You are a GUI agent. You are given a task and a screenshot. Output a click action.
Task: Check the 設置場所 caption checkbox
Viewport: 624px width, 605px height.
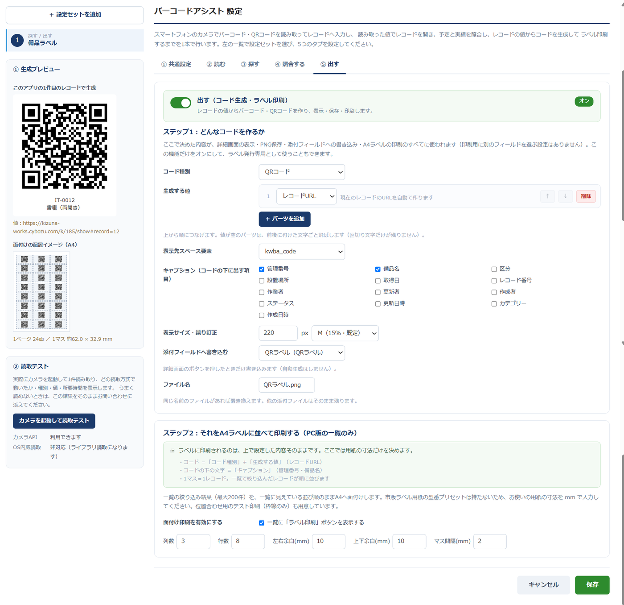pyautogui.click(x=262, y=281)
